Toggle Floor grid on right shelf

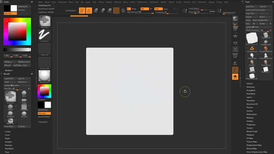tap(235, 36)
